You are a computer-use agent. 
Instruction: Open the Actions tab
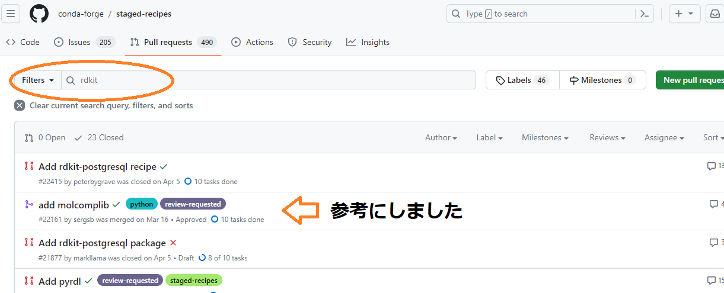(253, 42)
